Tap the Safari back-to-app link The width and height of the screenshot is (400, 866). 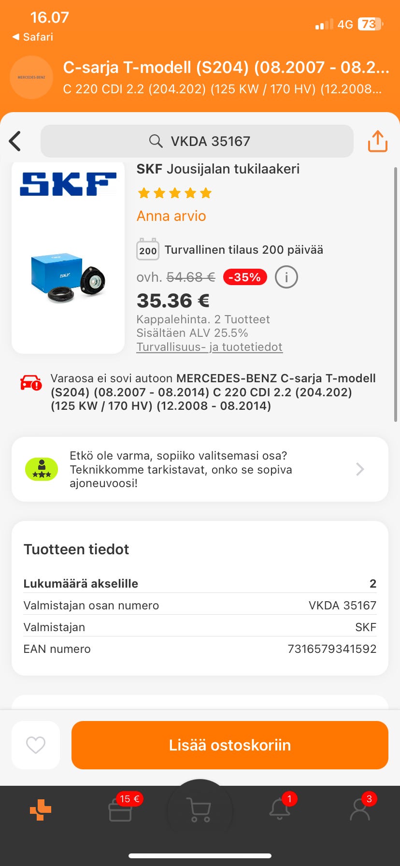click(33, 37)
